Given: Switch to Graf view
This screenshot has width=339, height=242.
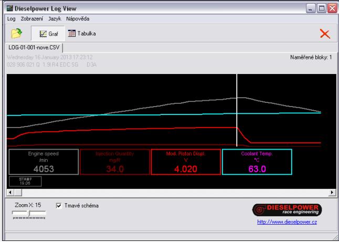Looking at the screenshot, I should [x=48, y=34].
